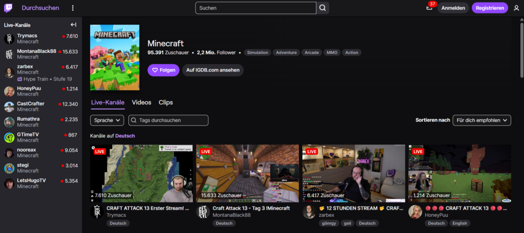The height and width of the screenshot is (233, 524).
Task: Open MontanaBlack88 avatar in sidebar
Action: [x=9, y=54]
